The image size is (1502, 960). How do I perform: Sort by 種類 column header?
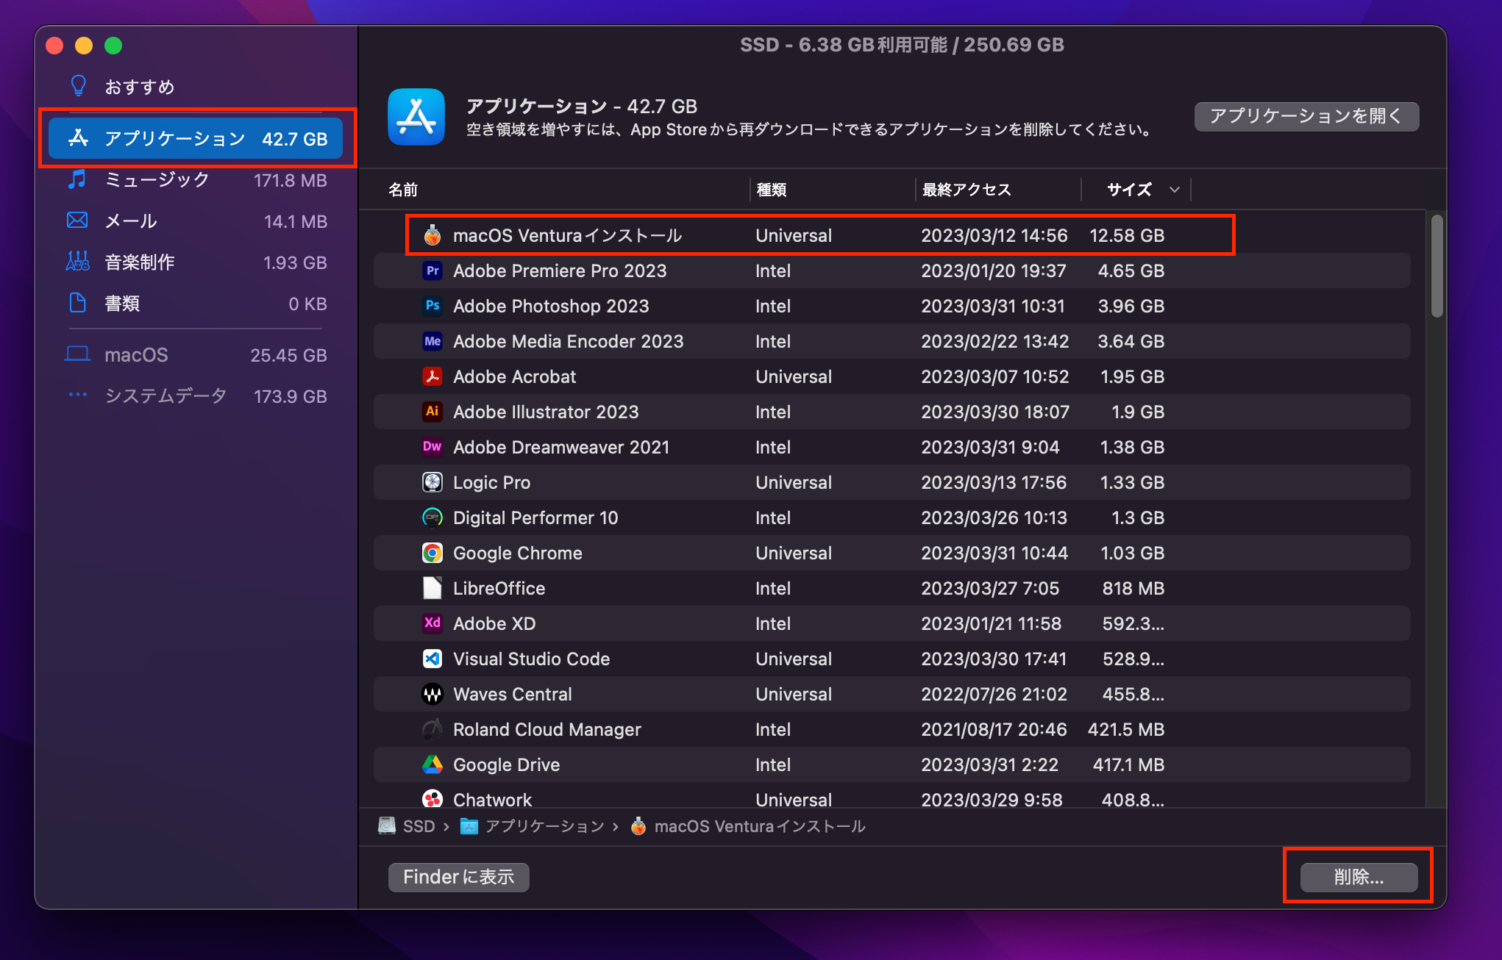[772, 190]
